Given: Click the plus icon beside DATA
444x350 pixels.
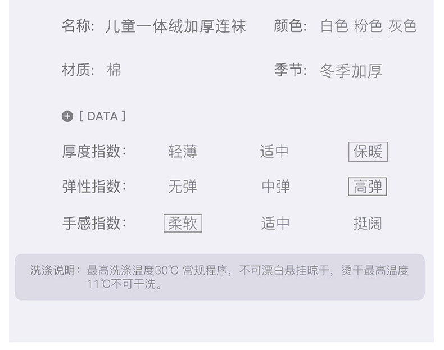Looking at the screenshot, I should pyautogui.click(x=67, y=116).
